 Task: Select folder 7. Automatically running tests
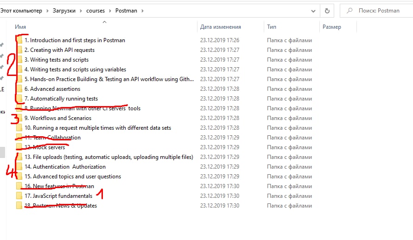pyautogui.click(x=61, y=99)
